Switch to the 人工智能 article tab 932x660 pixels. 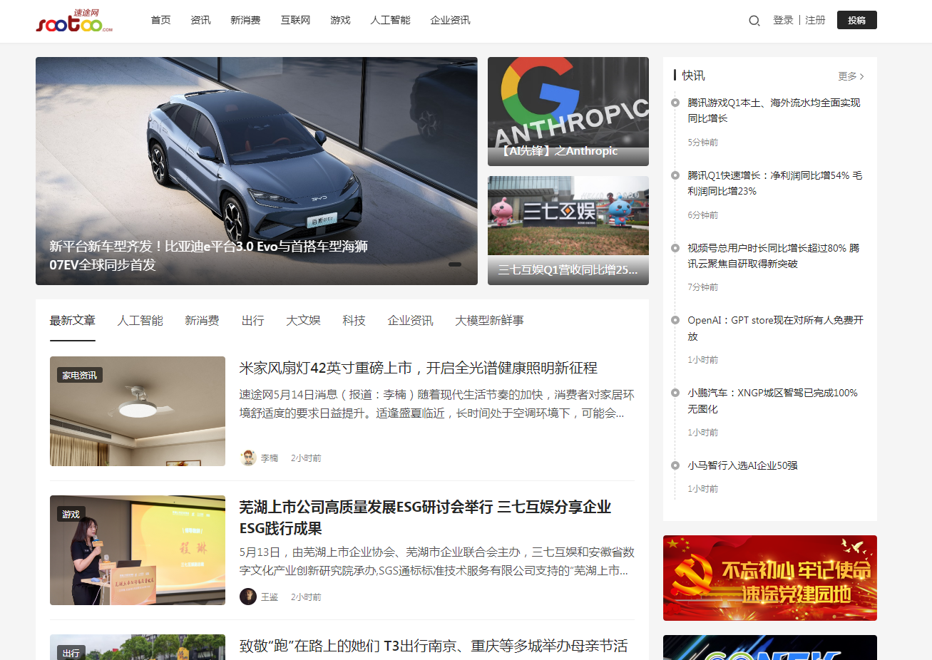point(140,321)
